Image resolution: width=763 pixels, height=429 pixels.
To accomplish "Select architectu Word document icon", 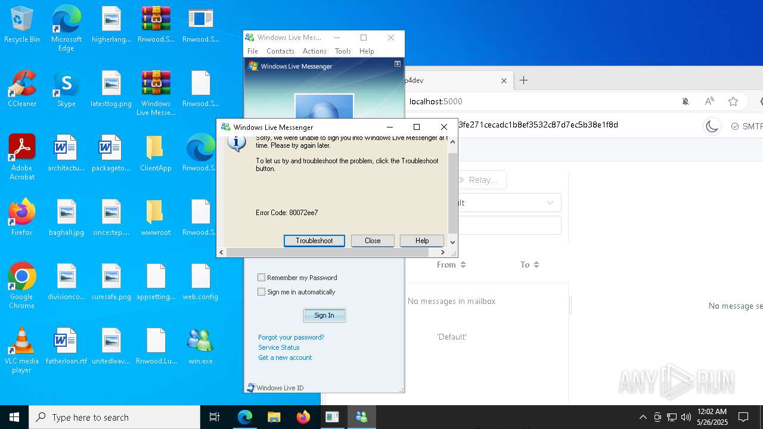I will coord(66,153).
